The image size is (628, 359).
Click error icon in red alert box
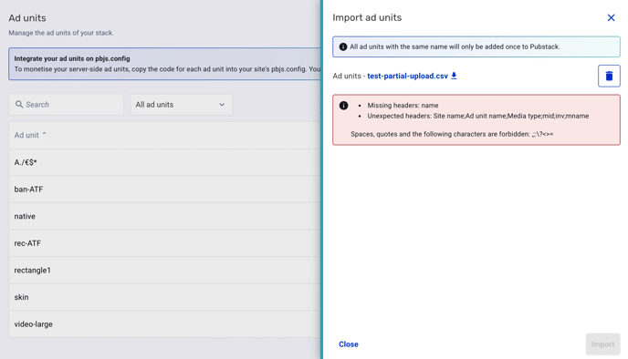pyautogui.click(x=343, y=106)
